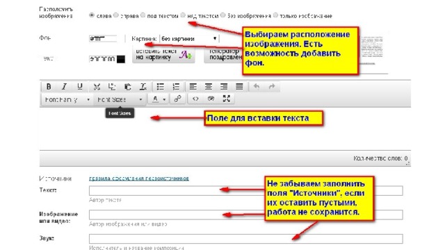Screen dimensions: 445x250
Task: Switch the editor to fullscreen mode
Action: click(226, 99)
